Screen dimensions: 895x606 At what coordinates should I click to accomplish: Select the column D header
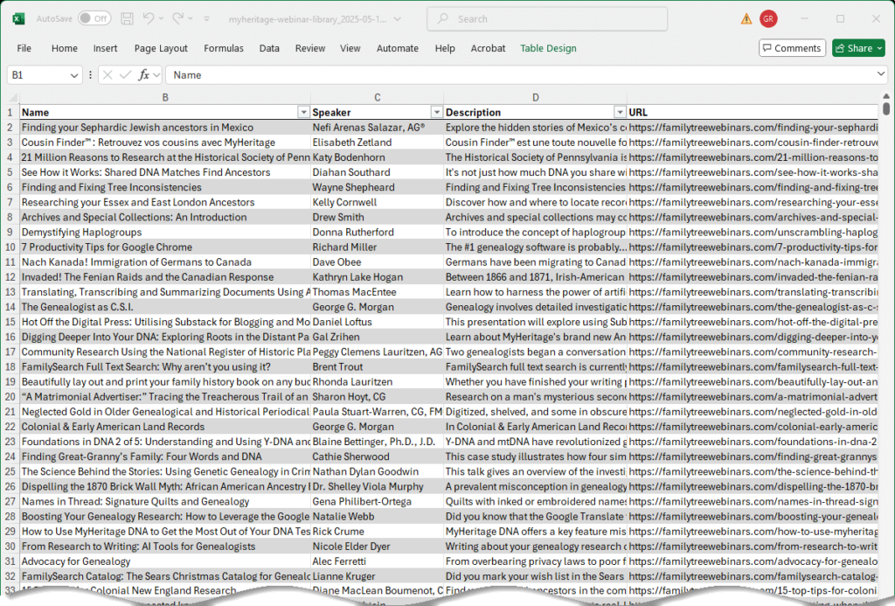click(535, 97)
